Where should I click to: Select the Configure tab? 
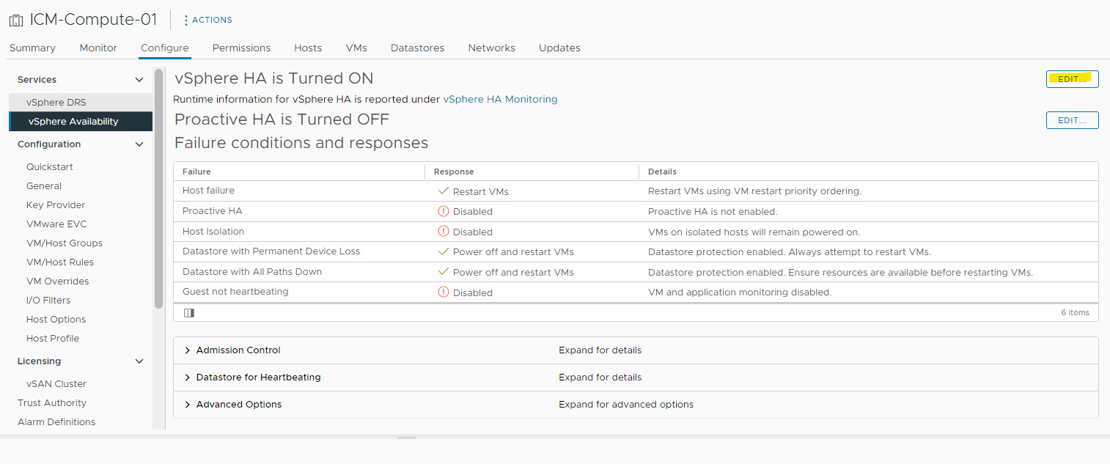tap(165, 48)
